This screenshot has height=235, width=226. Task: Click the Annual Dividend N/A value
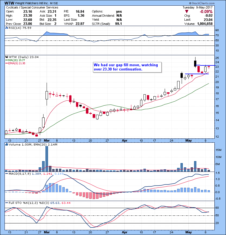(119, 16)
